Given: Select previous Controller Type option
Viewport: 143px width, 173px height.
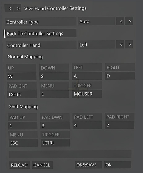Looking at the screenshot, I should pos(120,21).
